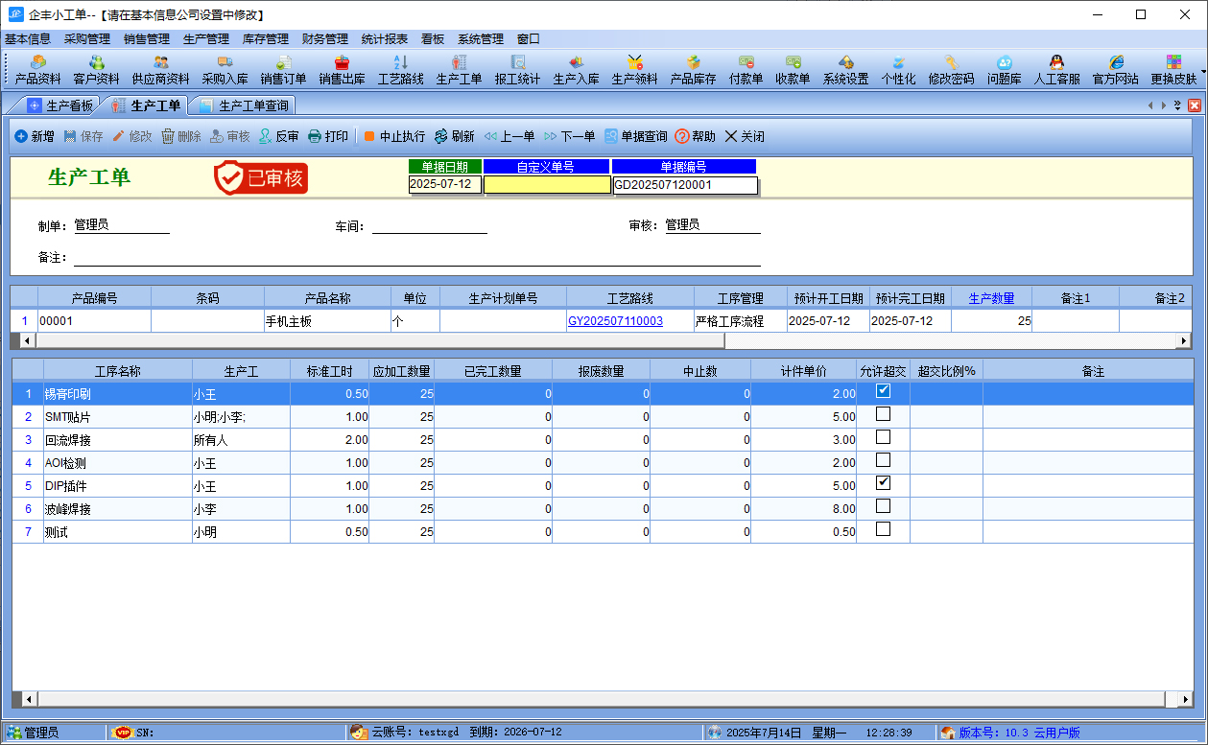Open routing link GY202507110003
The width and height of the screenshot is (1208, 745).
615,320
